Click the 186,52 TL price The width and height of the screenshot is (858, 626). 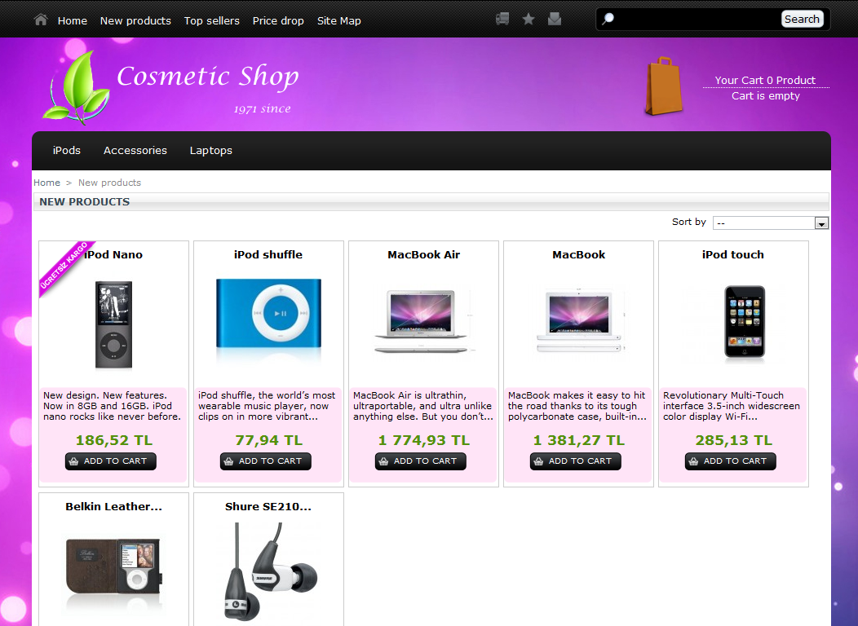pos(114,441)
